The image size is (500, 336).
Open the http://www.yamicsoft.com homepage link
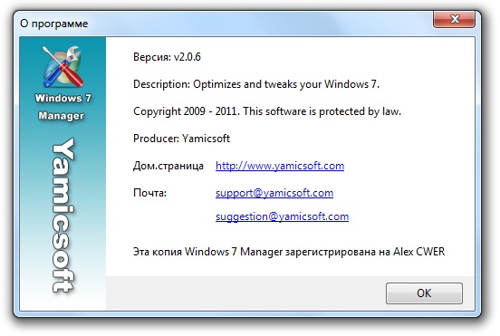[x=280, y=166]
